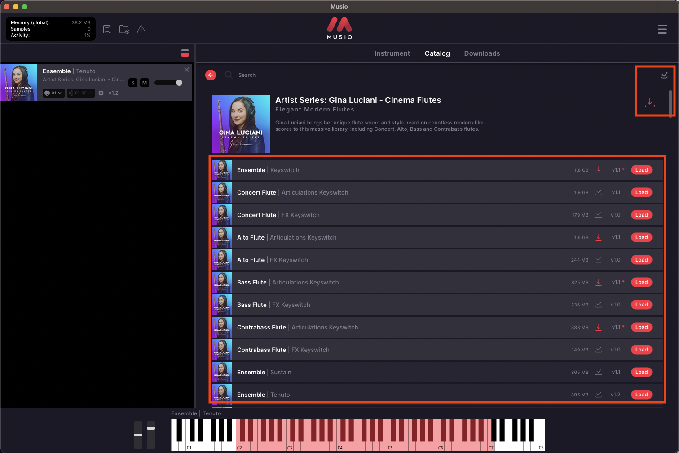Viewport: 679px width, 453px height.
Task: Open the MIDI channel 01 dropdown
Action: point(53,93)
